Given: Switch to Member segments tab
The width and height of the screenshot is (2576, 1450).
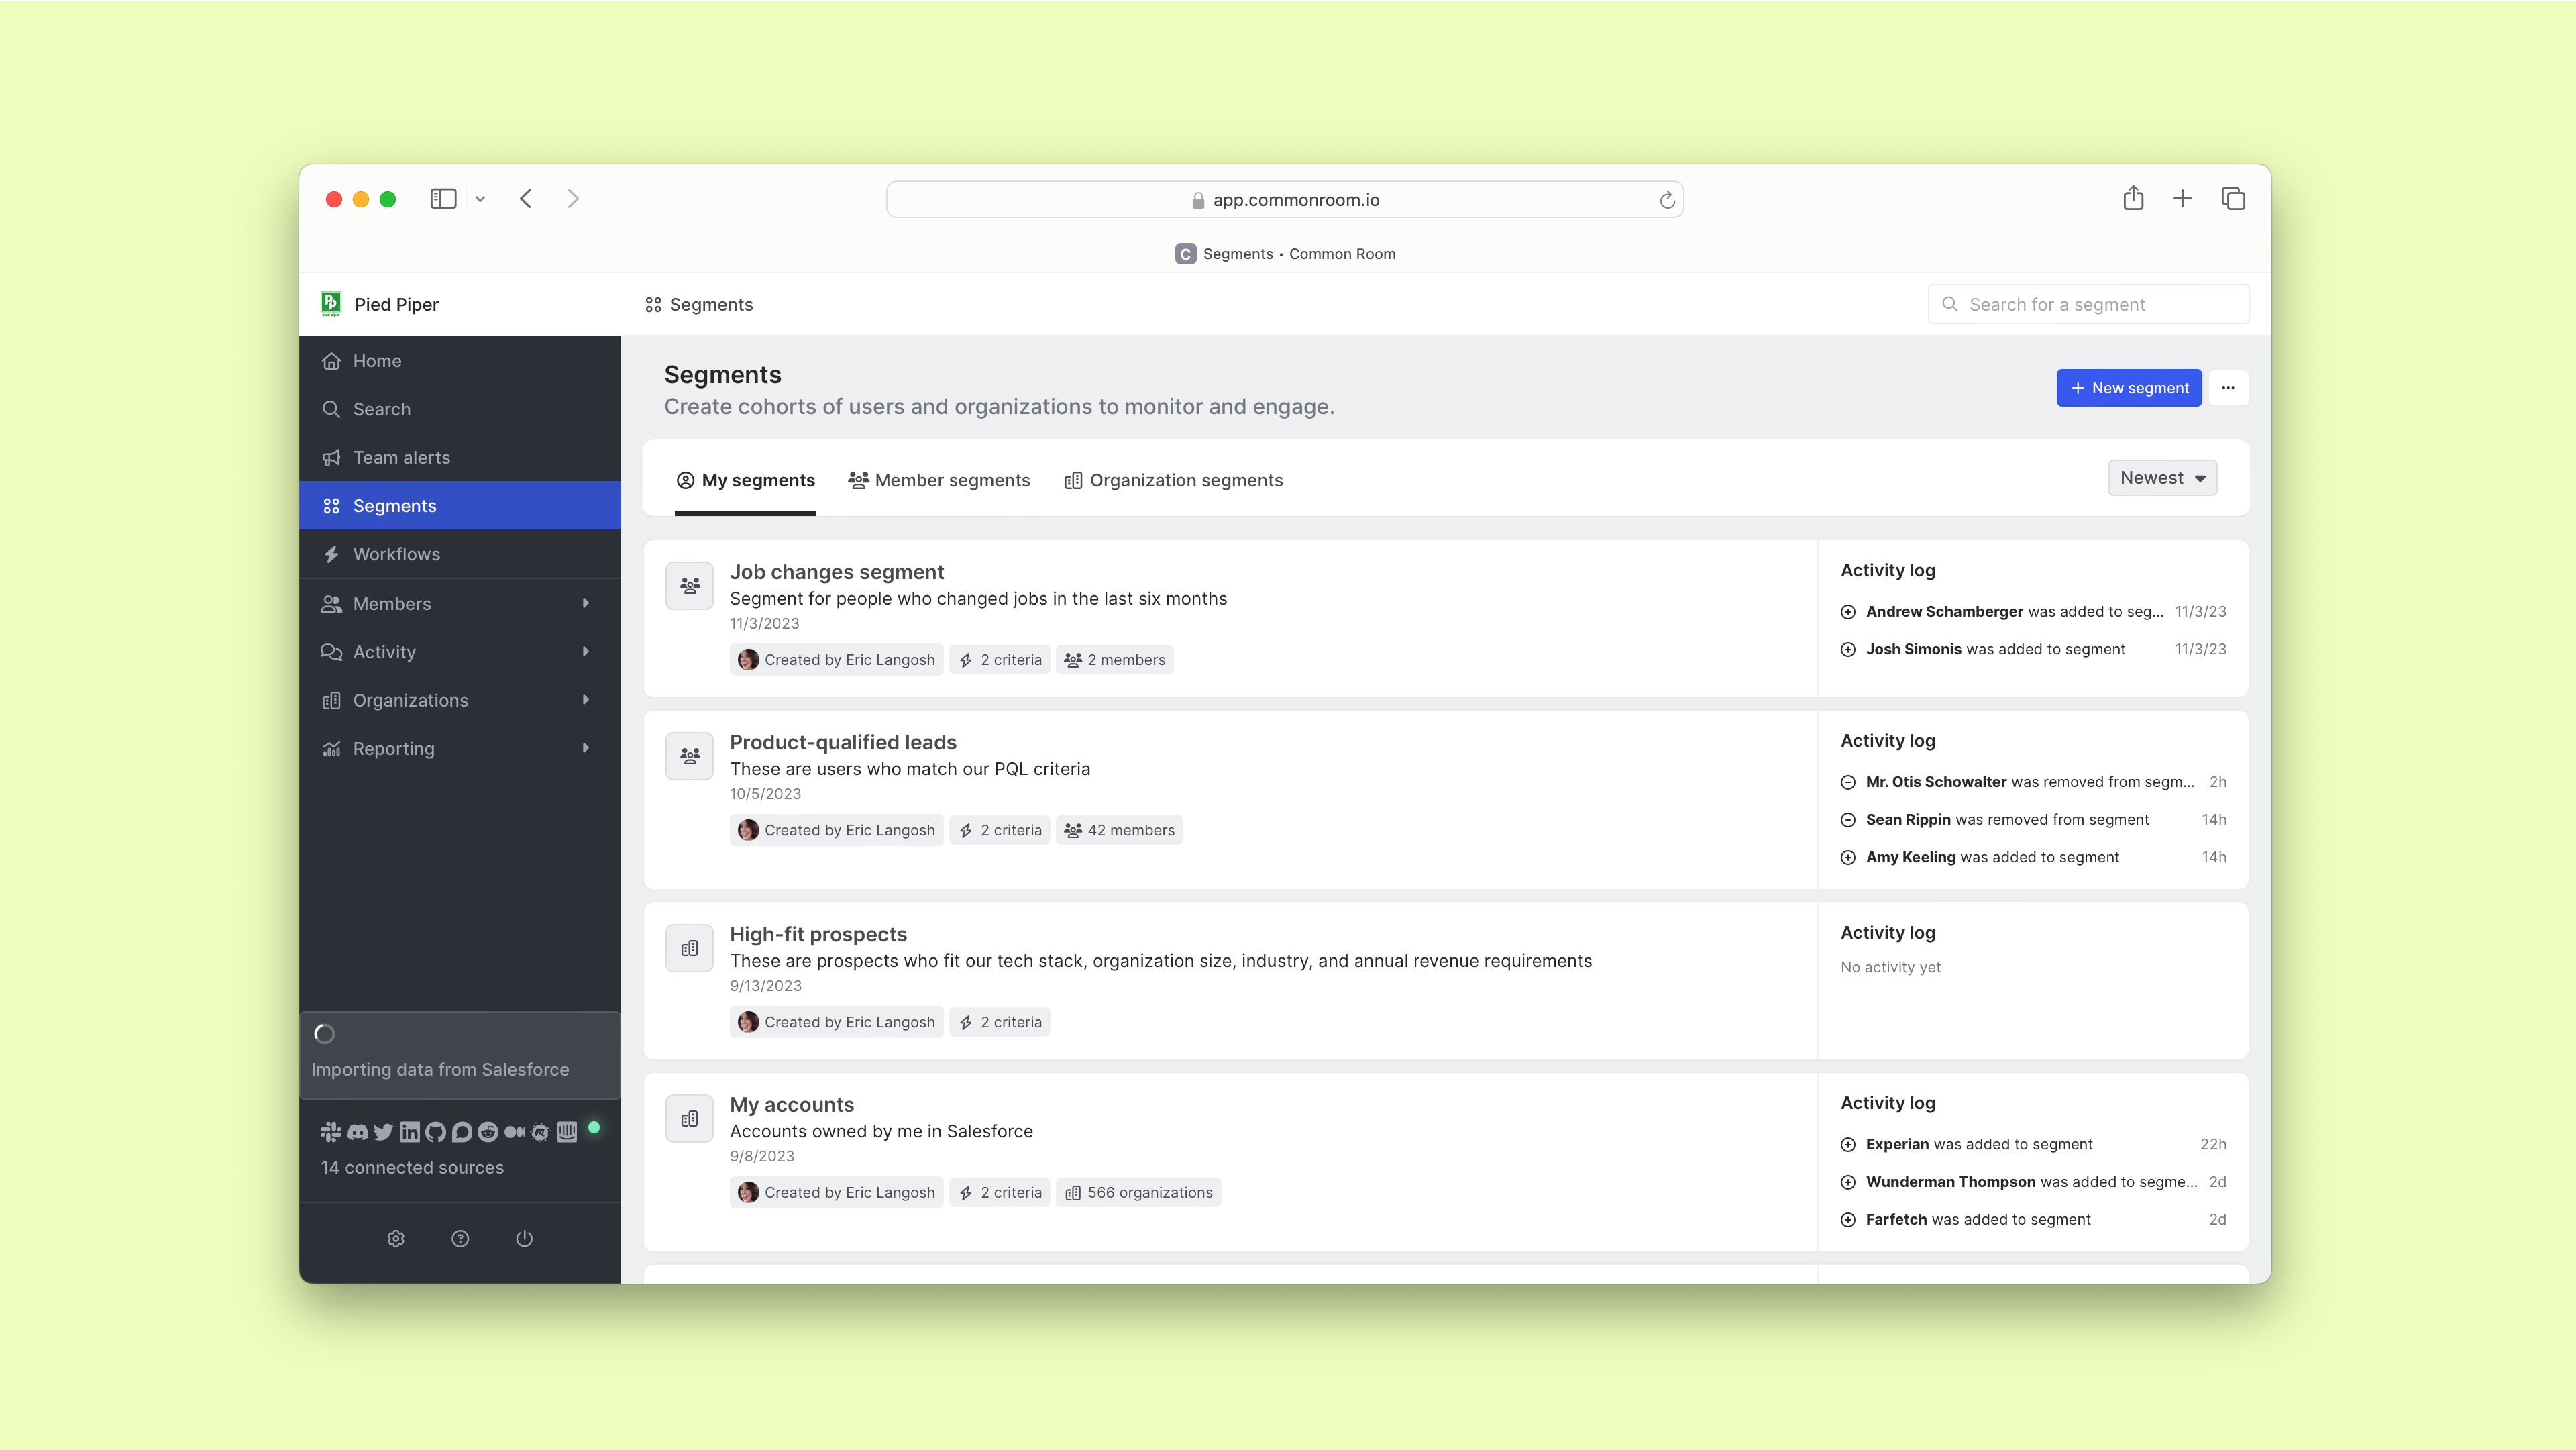Looking at the screenshot, I should 939,480.
